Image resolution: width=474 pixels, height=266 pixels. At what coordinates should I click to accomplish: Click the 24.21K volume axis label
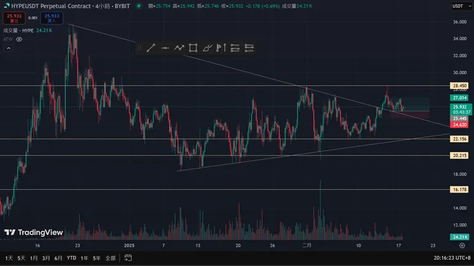459,237
